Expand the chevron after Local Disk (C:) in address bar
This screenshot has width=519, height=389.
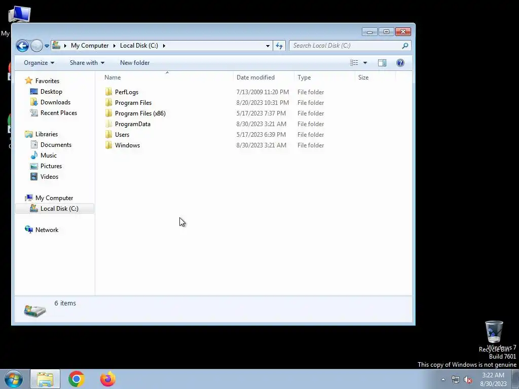(164, 46)
